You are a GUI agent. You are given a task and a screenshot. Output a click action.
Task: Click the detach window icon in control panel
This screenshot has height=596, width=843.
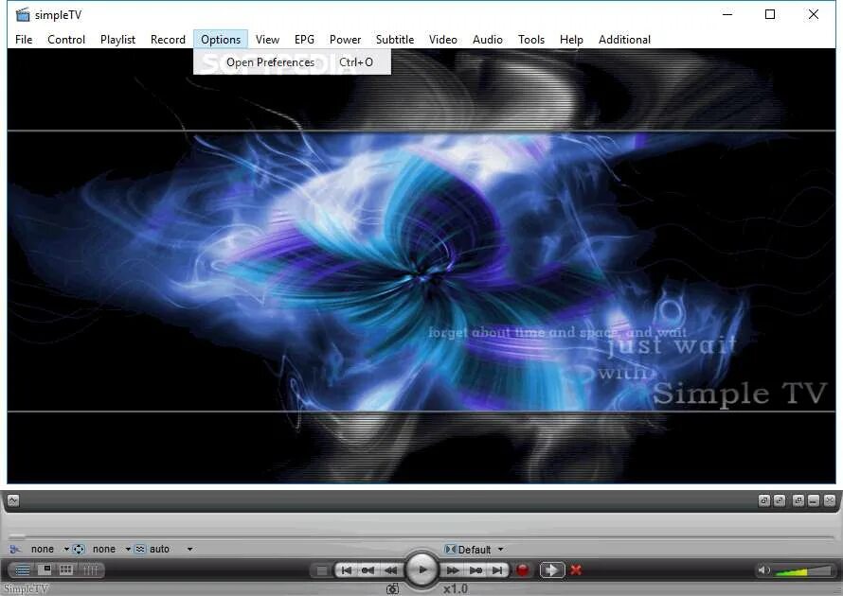click(x=798, y=500)
